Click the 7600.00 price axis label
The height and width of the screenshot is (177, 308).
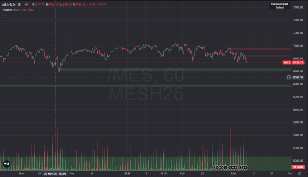tap(298, 7)
